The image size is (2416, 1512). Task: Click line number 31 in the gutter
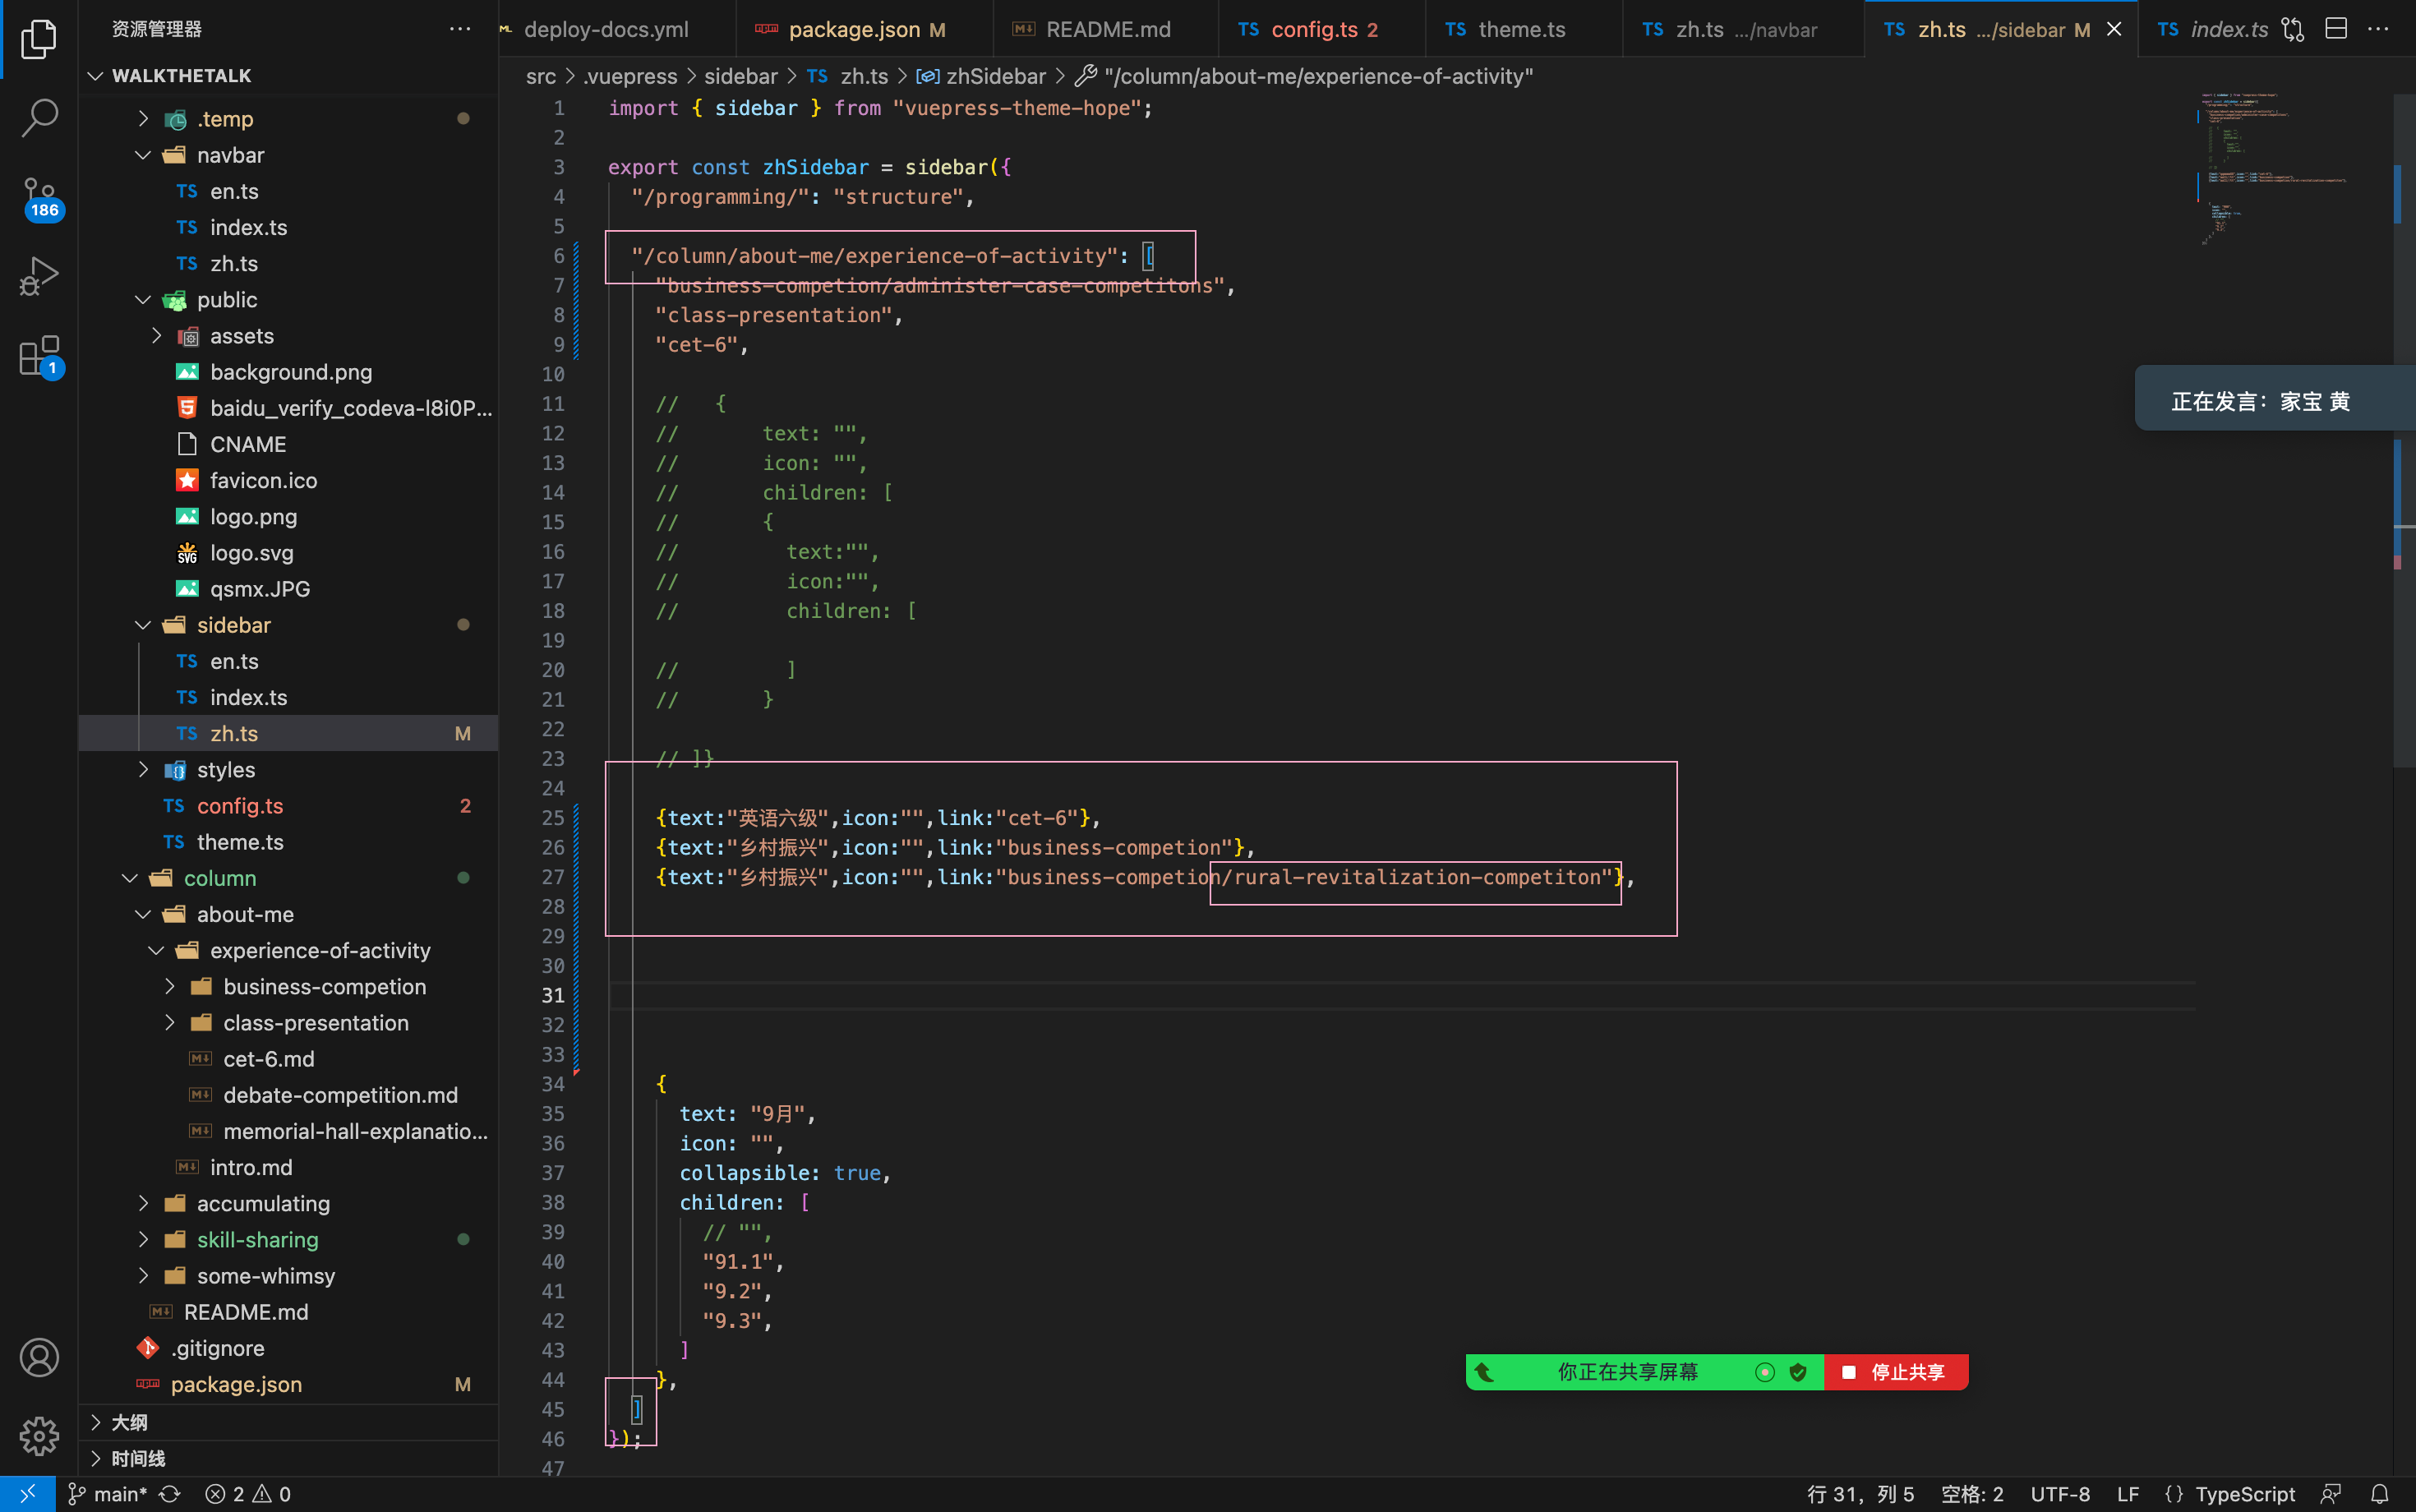pyautogui.click(x=553, y=996)
